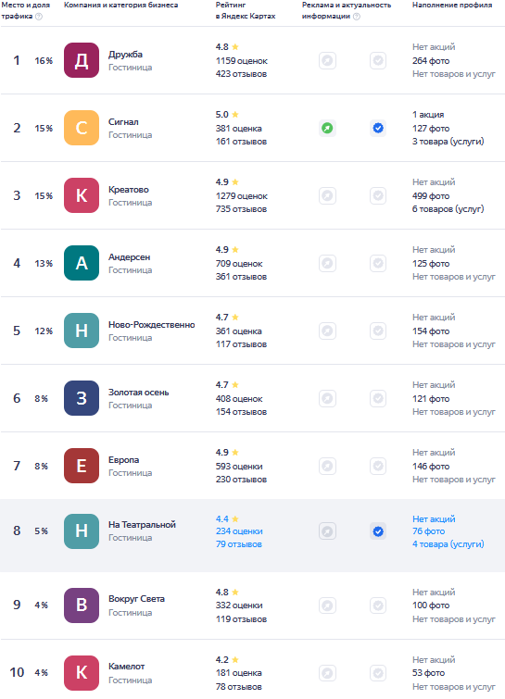Click the blue verified checkmark for Сигнал
This screenshot has height=699, width=505.
pos(378,129)
